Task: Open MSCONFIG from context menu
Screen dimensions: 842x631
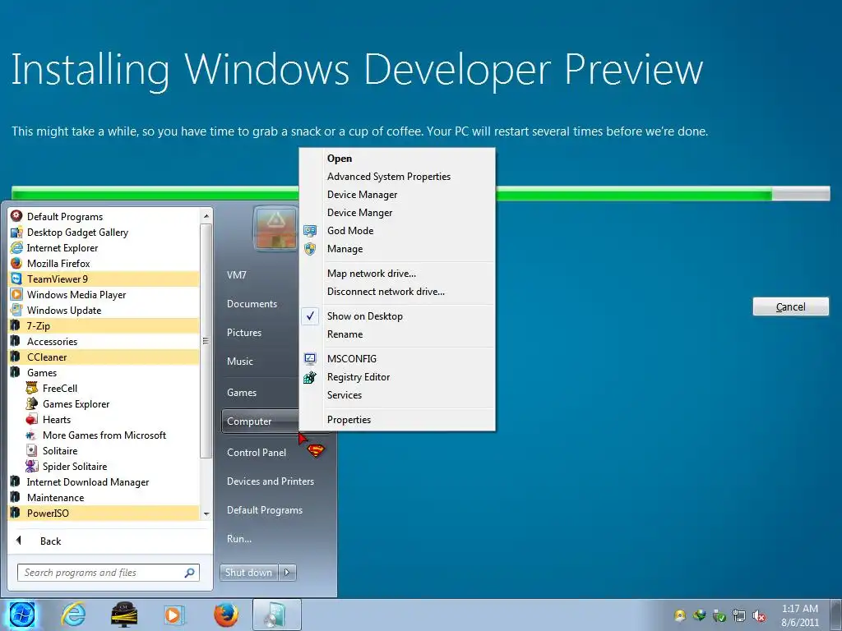Action: coord(396,358)
